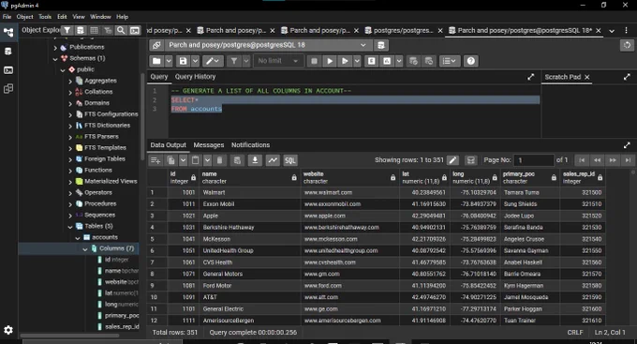Click the rollback transaction icon

(x=429, y=61)
